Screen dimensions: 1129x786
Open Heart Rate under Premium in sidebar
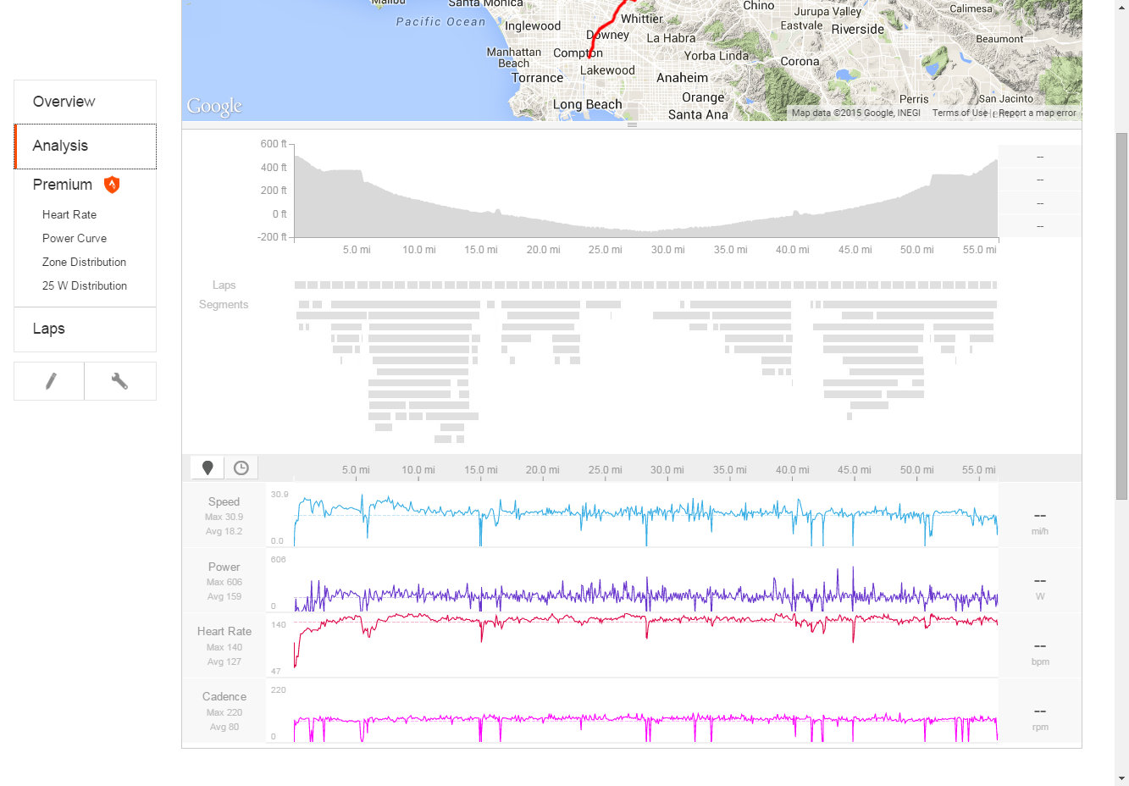(x=69, y=215)
